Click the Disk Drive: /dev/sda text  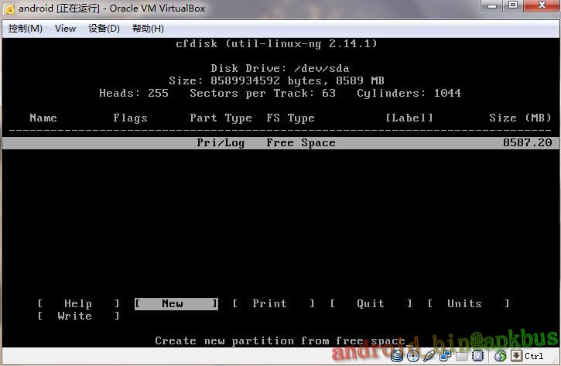pos(280,68)
